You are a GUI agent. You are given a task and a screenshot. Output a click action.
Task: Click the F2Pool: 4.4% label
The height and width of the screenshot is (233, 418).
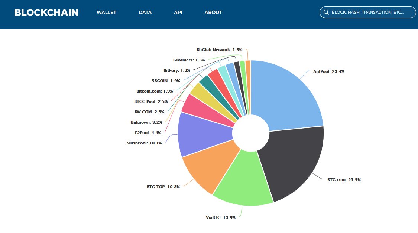point(148,133)
